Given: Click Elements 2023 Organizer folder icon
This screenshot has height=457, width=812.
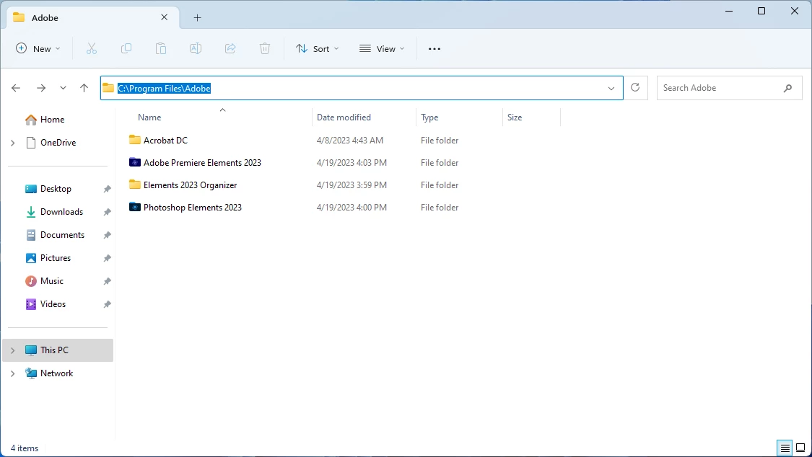Looking at the screenshot, I should (x=135, y=184).
